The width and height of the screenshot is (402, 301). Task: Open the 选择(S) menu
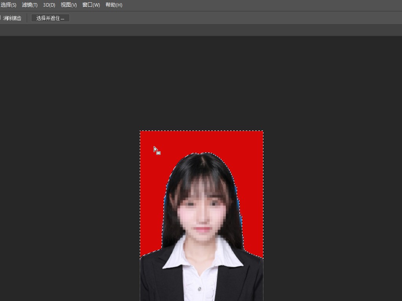click(x=8, y=5)
